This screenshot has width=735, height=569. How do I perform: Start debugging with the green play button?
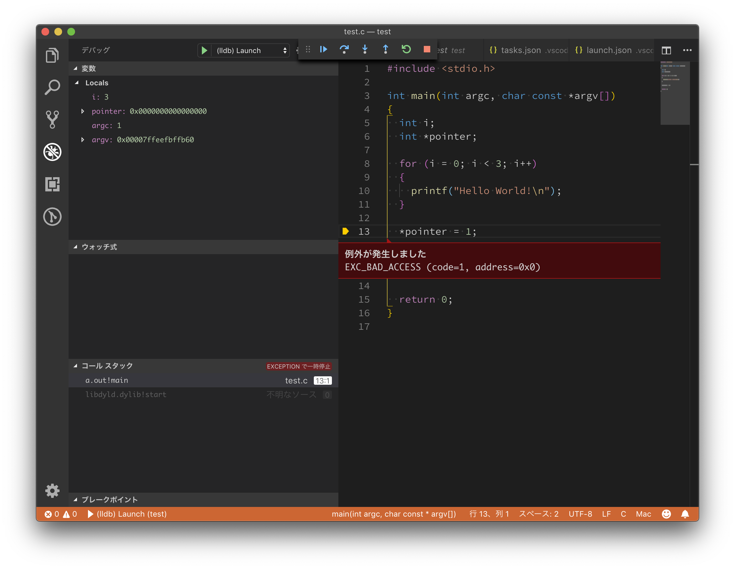pos(204,50)
